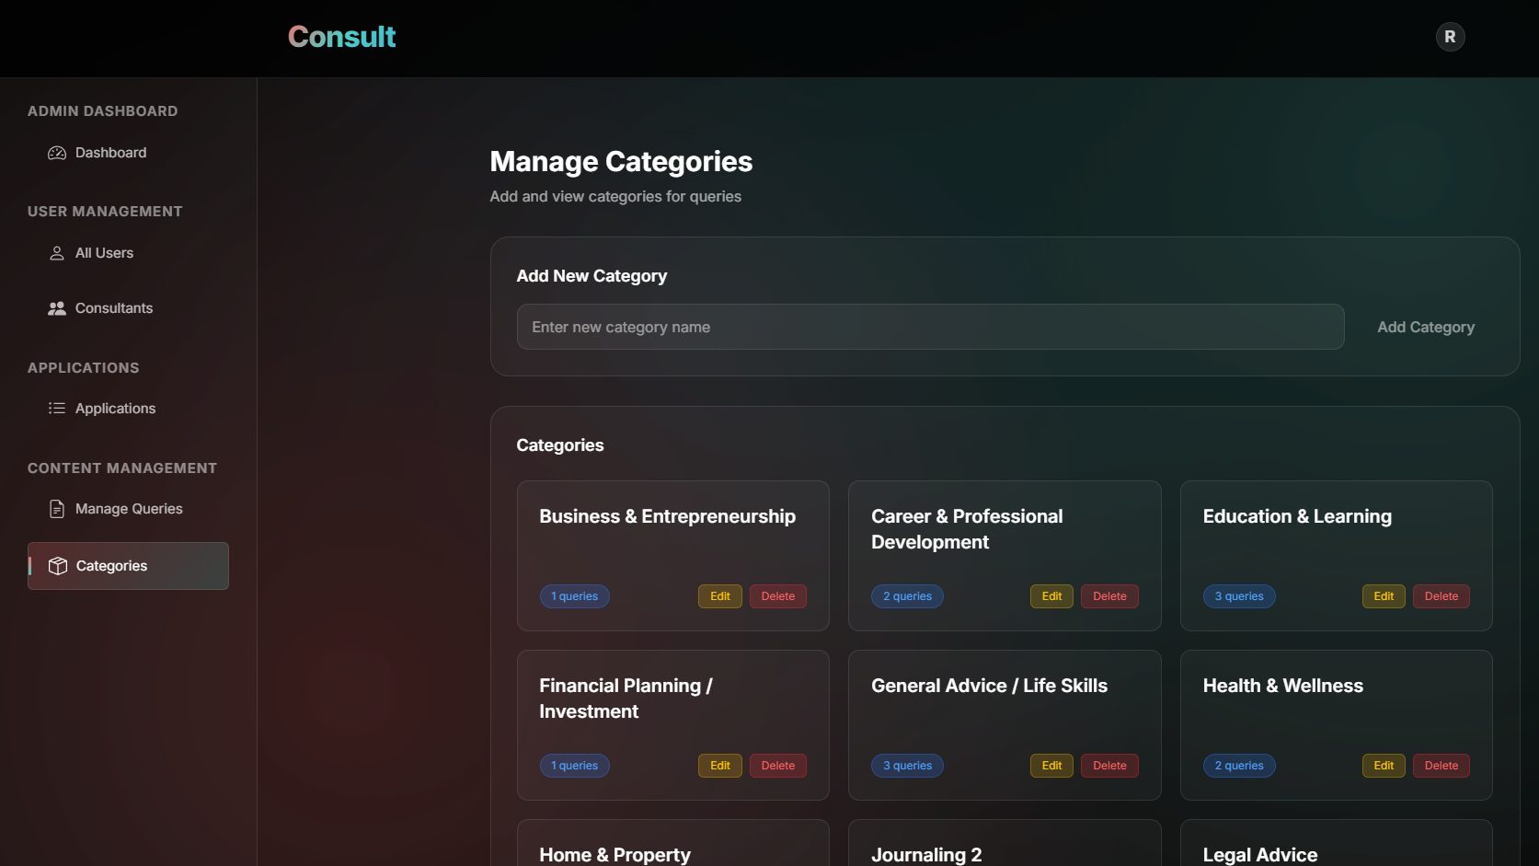
Task: Delete Financial Planning / Investment category
Action: [x=778, y=766]
